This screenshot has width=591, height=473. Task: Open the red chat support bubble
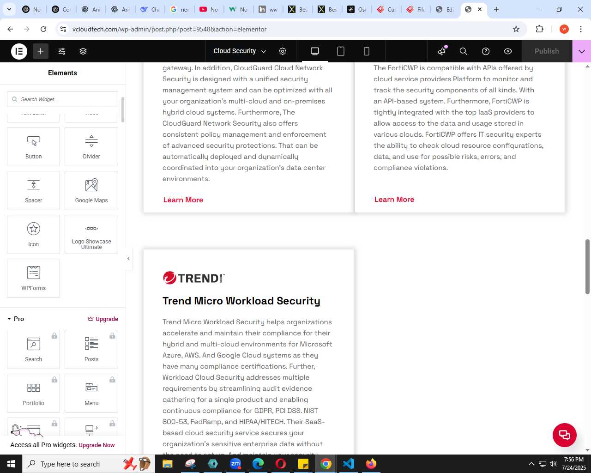(565, 435)
